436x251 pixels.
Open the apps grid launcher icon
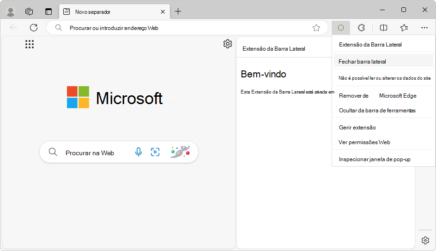30,44
